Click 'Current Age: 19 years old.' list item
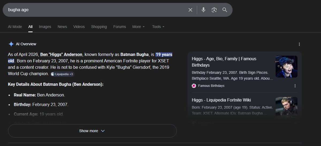This screenshot has height=146, width=321. coord(39,114)
